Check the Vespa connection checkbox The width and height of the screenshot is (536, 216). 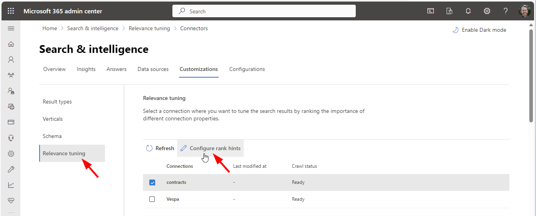152,199
